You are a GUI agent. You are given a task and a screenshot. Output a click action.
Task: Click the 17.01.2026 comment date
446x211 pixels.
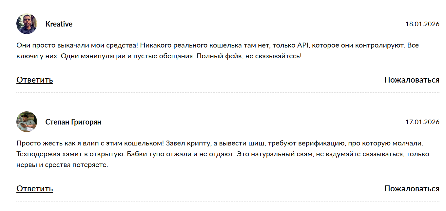422,122
